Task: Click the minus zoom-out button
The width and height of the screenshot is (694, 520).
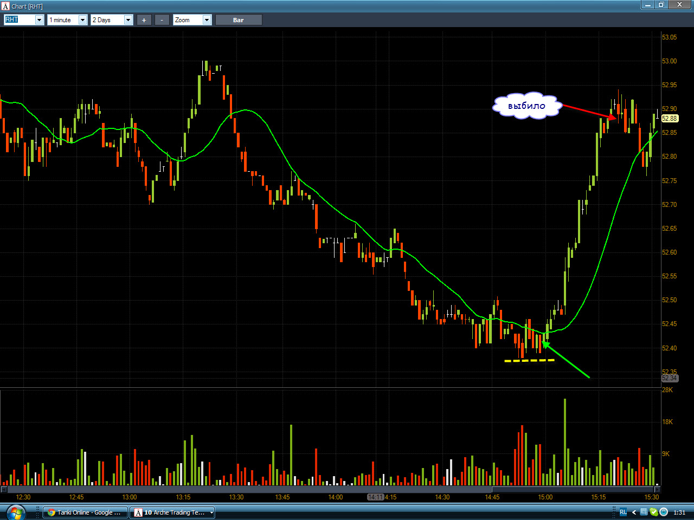Action: coord(162,20)
